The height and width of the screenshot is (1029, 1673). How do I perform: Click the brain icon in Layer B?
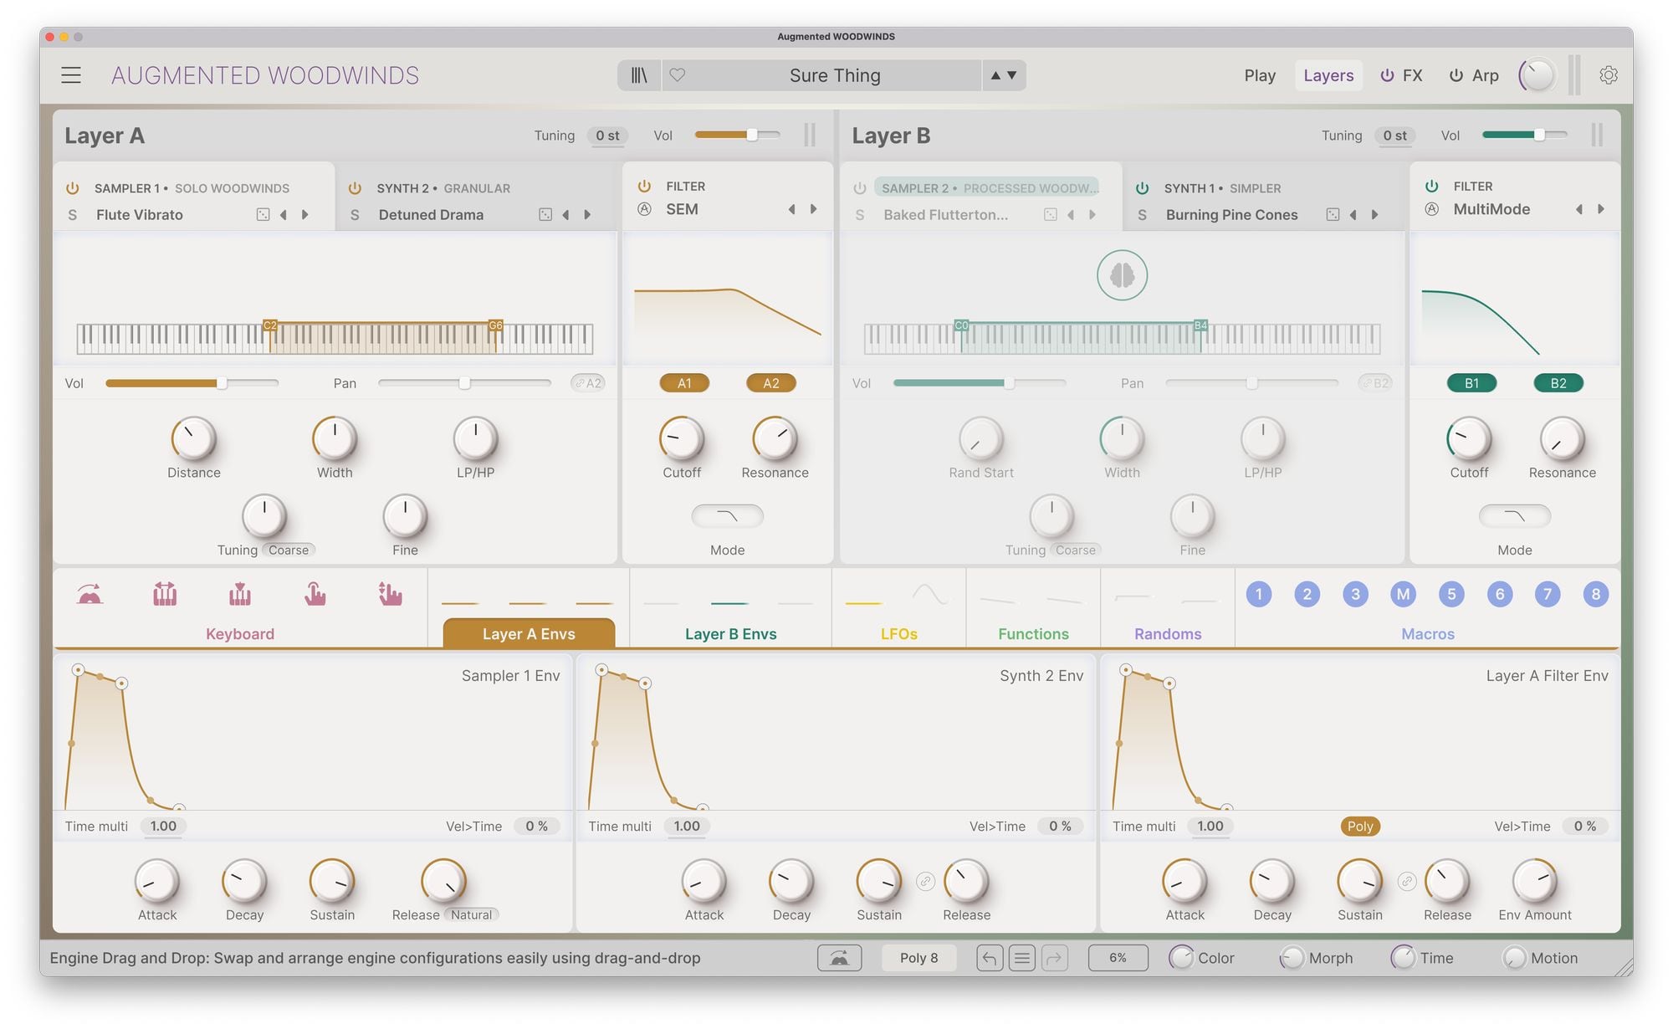(x=1122, y=275)
